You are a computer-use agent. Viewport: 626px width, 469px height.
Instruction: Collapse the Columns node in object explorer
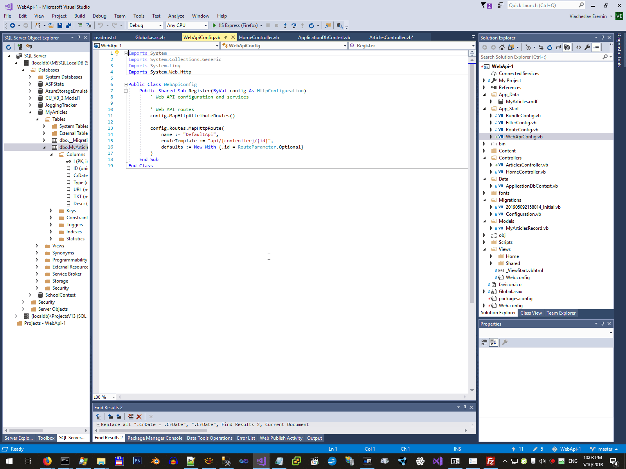coord(51,154)
